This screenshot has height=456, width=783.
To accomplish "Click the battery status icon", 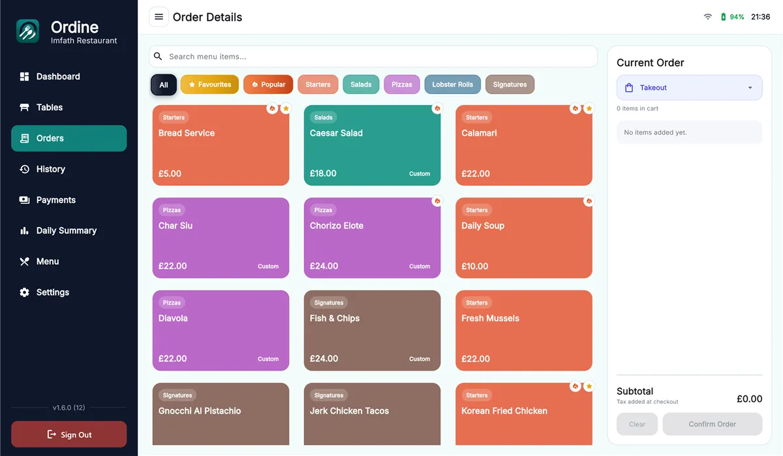I will [723, 17].
